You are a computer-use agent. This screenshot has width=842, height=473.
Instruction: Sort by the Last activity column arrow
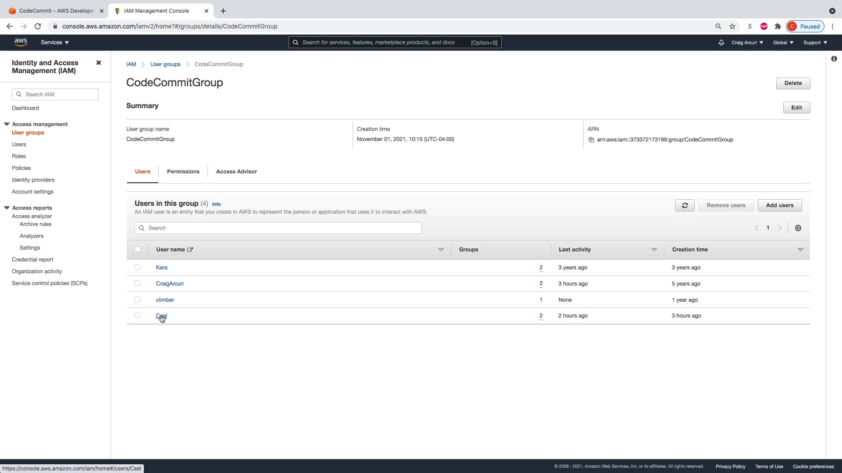tap(654, 250)
